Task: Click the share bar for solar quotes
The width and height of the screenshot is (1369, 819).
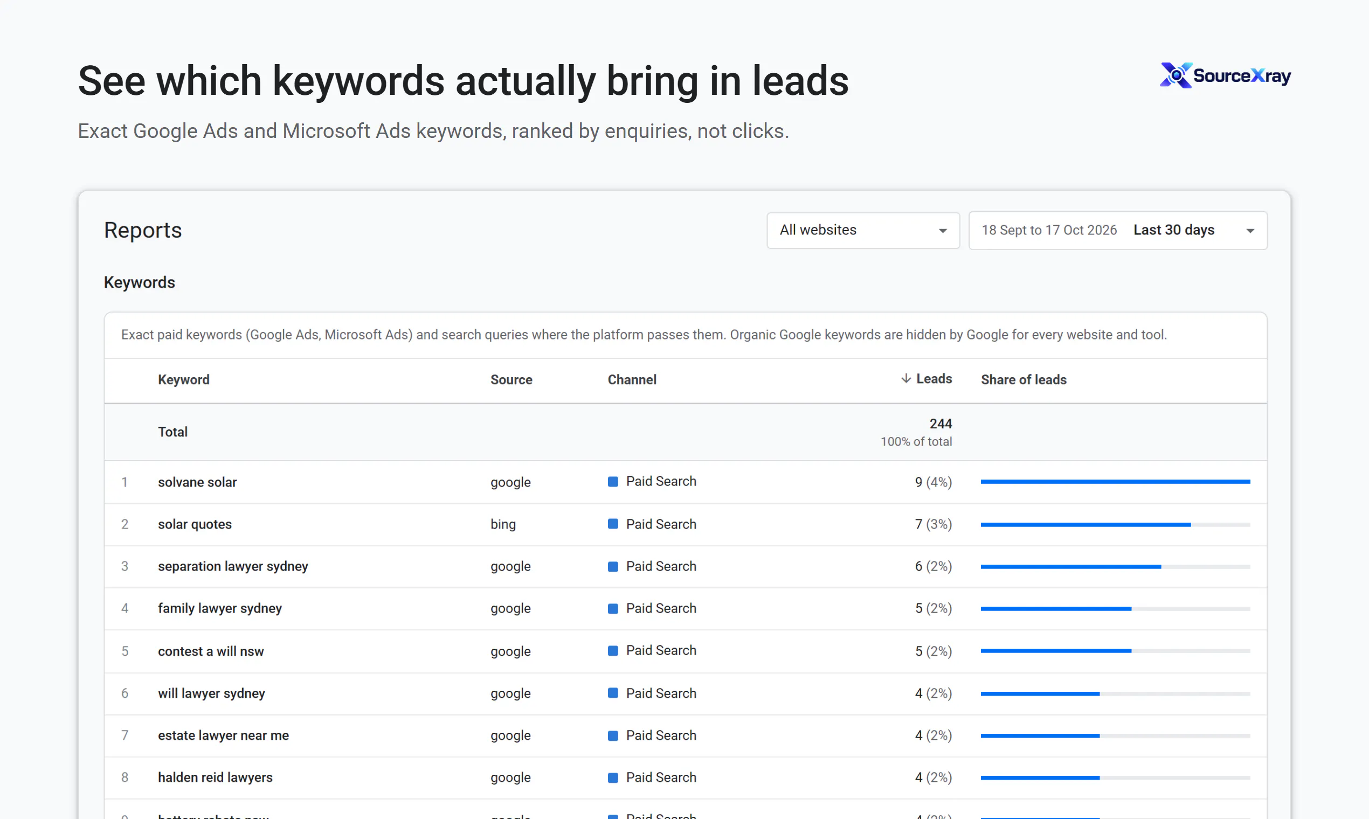Action: coord(1115,524)
